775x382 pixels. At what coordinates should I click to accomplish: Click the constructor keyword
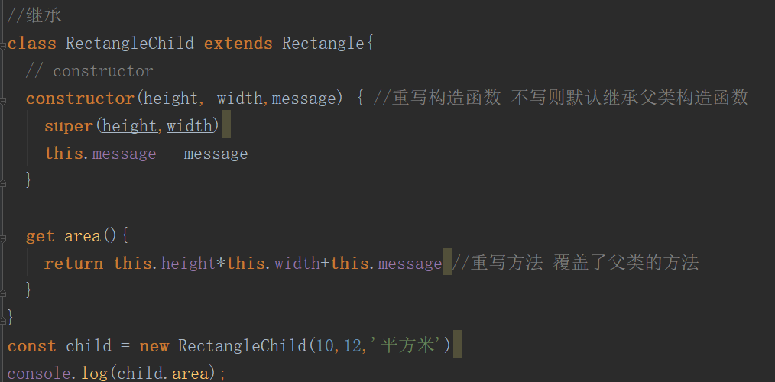coord(80,99)
